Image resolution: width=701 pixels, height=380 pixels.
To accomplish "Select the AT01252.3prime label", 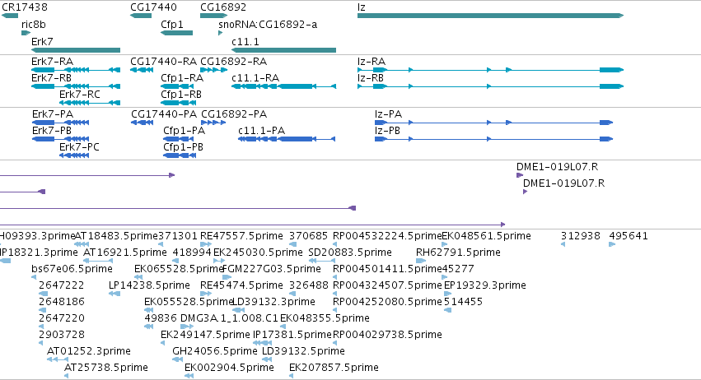I will coord(88,351).
